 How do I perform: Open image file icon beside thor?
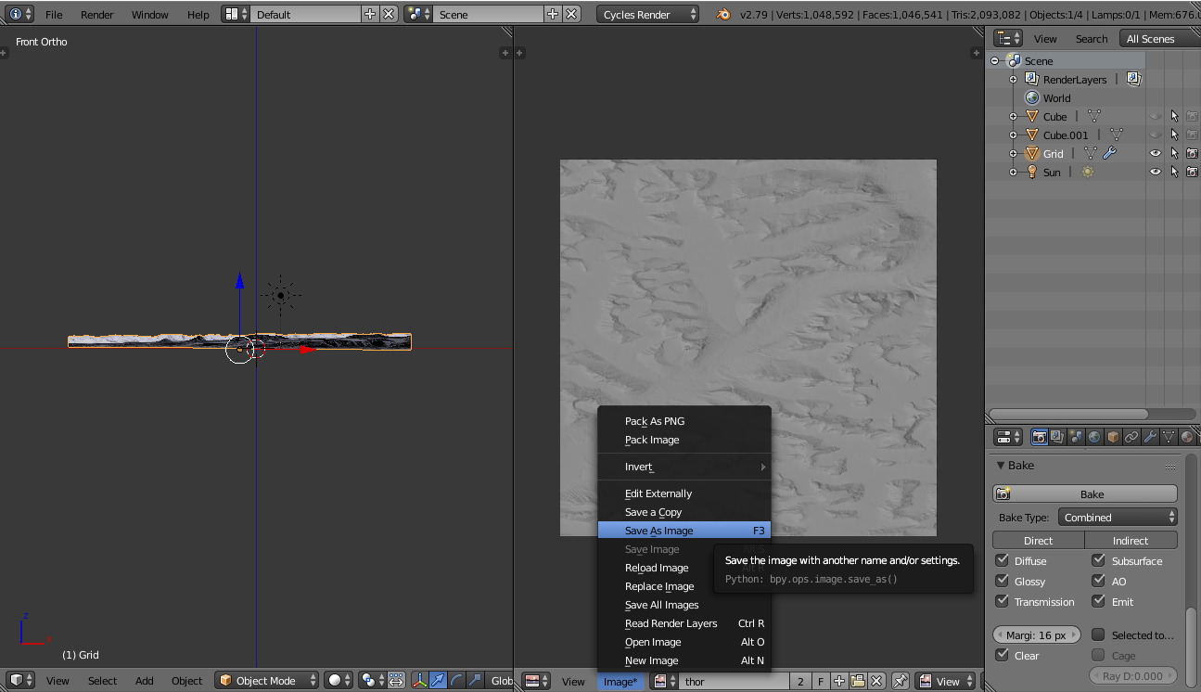[x=858, y=681]
